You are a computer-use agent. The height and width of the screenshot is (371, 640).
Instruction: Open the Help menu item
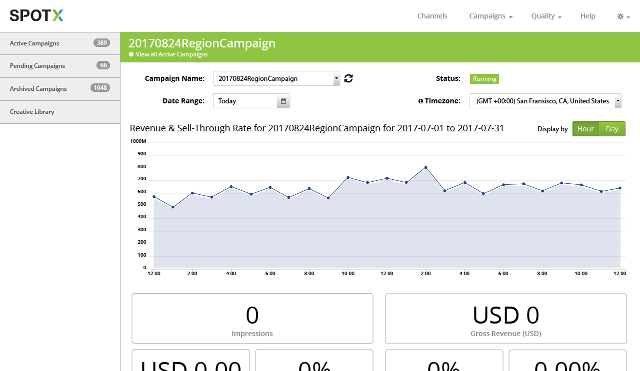(x=587, y=16)
